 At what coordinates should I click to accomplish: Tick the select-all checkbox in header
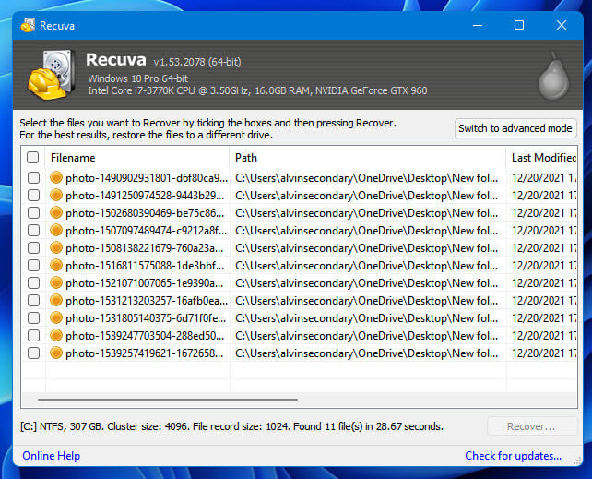pyautogui.click(x=33, y=157)
